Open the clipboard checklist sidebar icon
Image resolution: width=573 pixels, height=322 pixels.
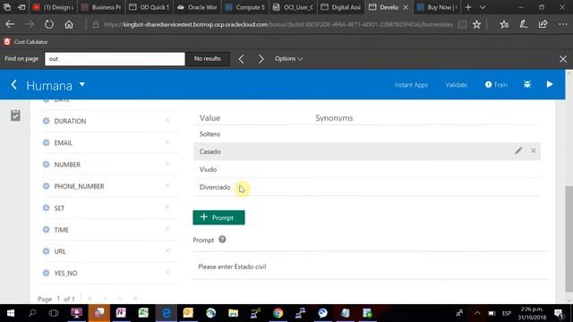coord(15,115)
